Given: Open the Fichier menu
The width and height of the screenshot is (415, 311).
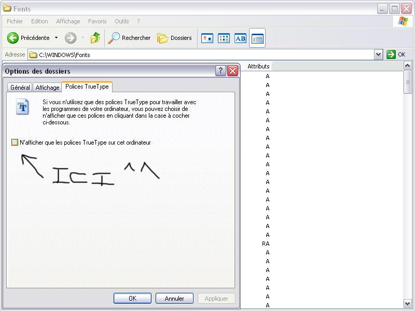Looking at the screenshot, I should [15, 21].
